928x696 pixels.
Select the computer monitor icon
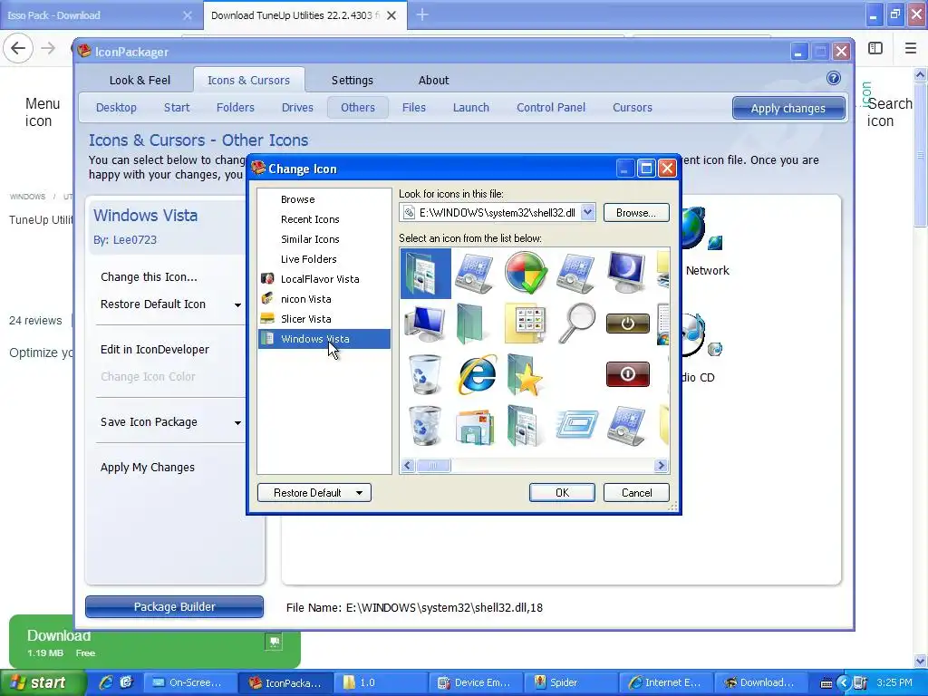pos(425,324)
